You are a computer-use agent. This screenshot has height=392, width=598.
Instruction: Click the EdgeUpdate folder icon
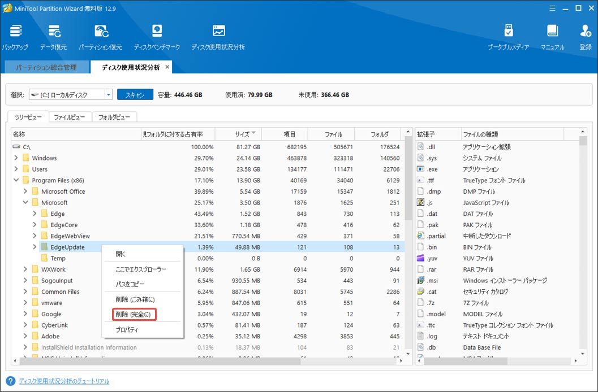[x=44, y=247]
